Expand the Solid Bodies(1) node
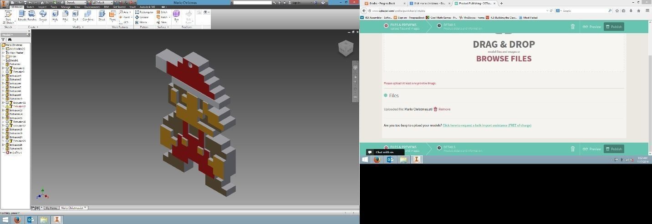Image resolution: width=652 pixels, height=224 pixels. click(x=3, y=49)
